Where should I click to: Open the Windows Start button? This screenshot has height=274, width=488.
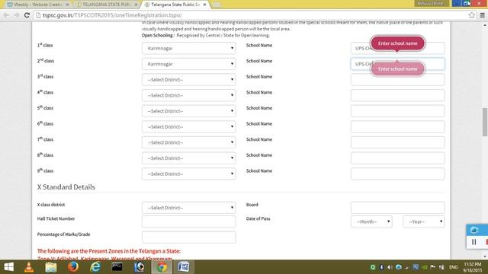point(8,267)
